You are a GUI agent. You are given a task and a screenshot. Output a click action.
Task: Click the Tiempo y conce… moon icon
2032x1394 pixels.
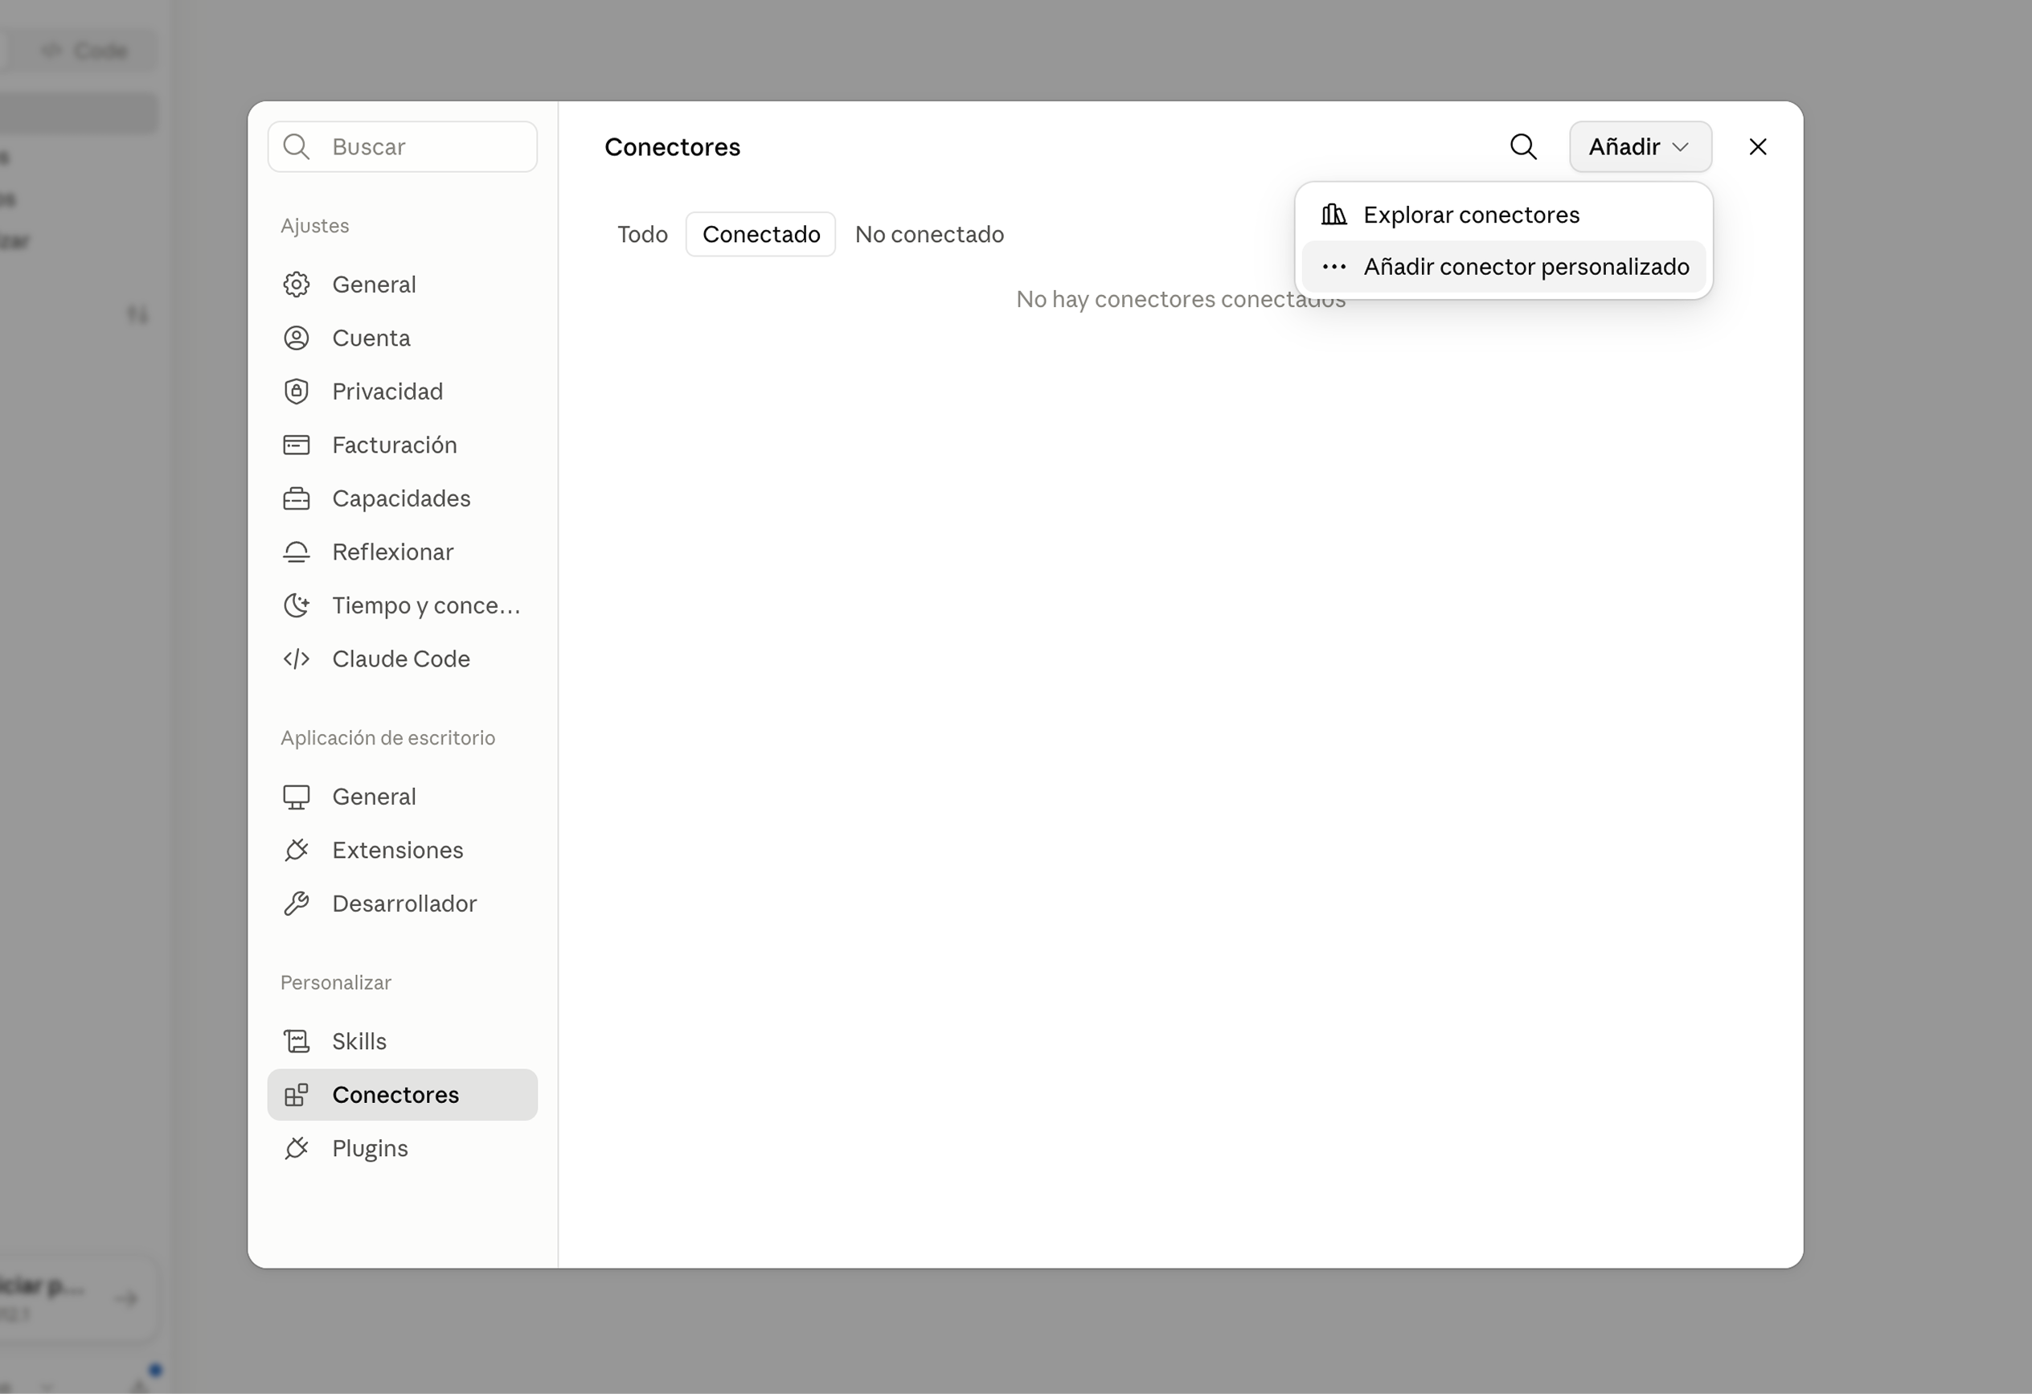[x=297, y=605]
